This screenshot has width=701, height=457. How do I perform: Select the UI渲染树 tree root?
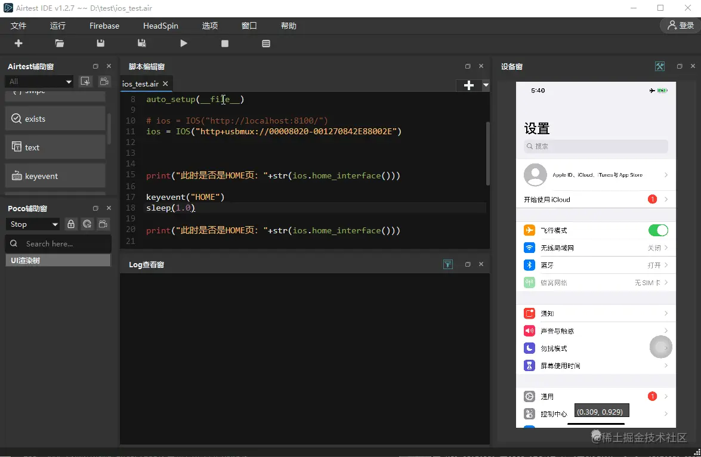[58, 260]
